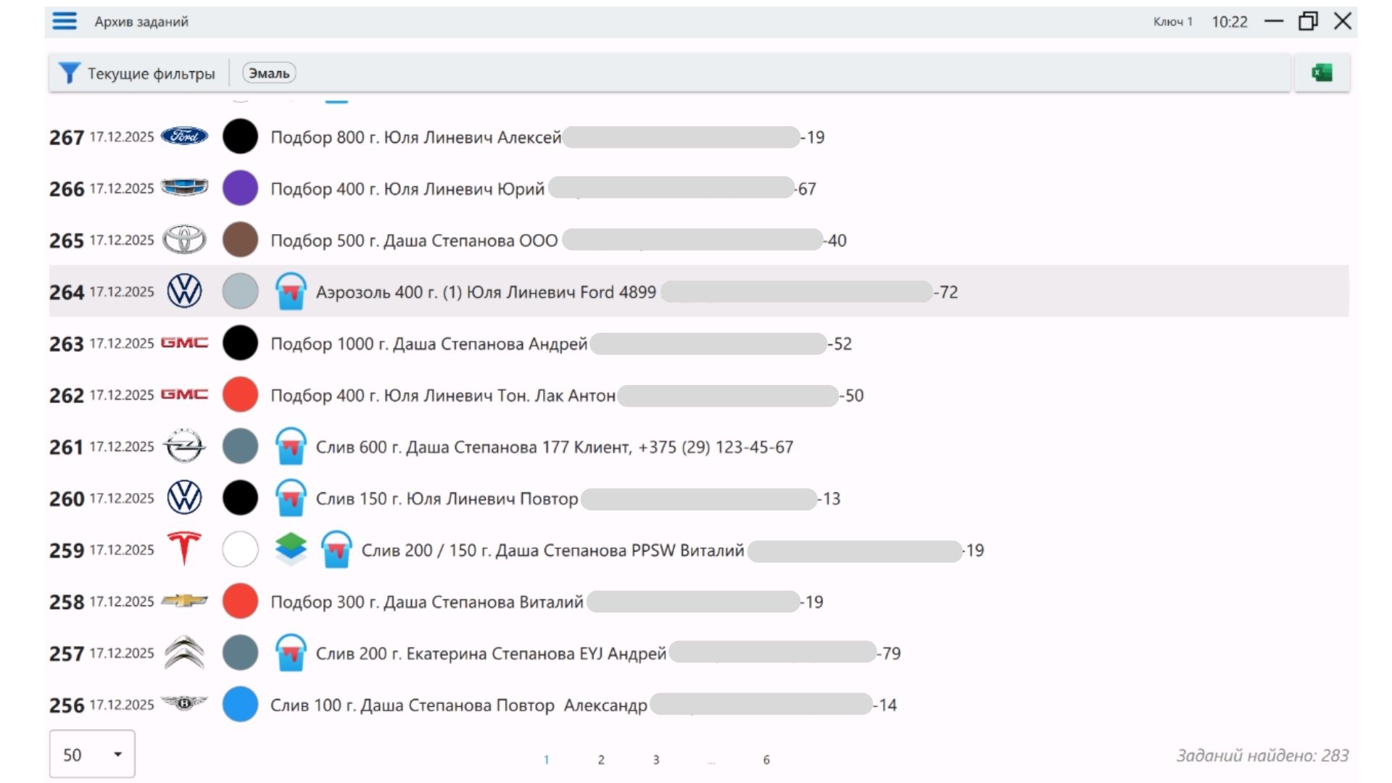Click the Toyota logo in task 265
This screenshot has height=783, width=1392.
tap(184, 239)
